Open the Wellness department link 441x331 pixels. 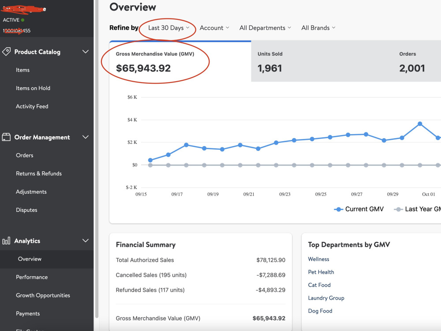(x=318, y=259)
